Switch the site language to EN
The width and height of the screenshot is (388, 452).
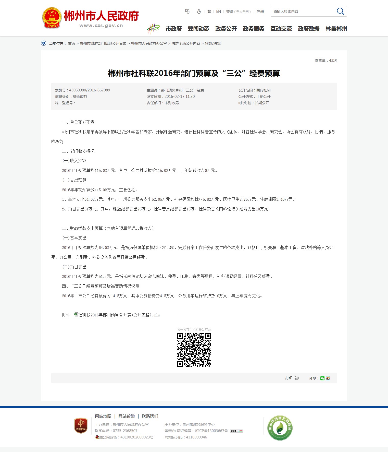[219, 11]
